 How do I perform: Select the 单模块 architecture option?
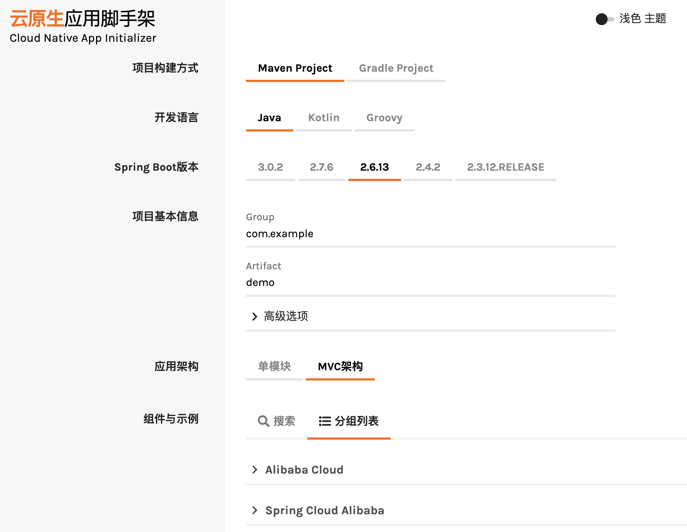pyautogui.click(x=274, y=366)
